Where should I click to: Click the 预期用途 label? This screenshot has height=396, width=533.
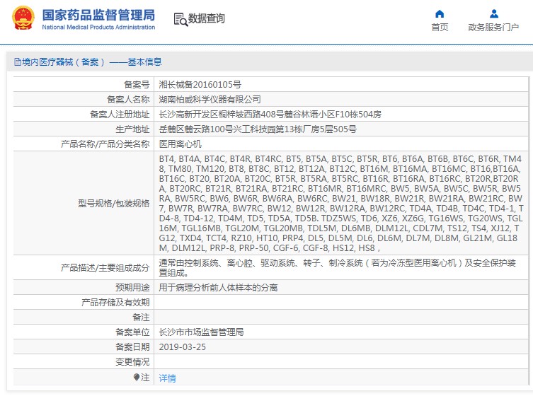coord(132,288)
